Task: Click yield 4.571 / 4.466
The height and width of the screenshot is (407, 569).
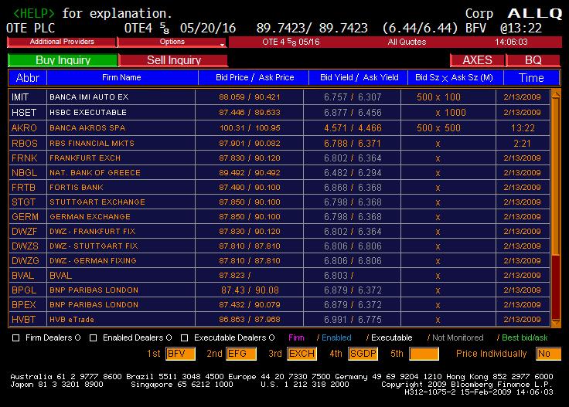Action: pos(353,128)
